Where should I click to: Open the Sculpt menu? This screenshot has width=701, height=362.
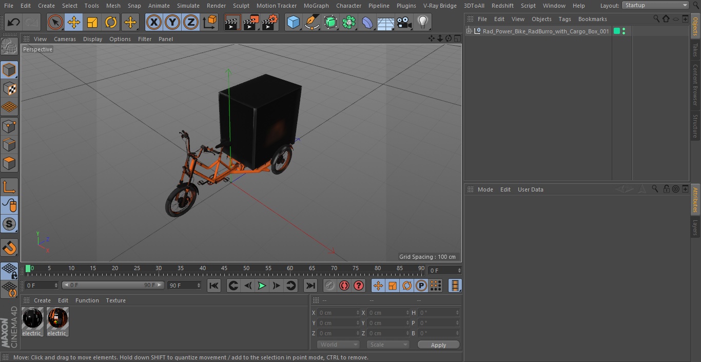pyautogui.click(x=241, y=6)
